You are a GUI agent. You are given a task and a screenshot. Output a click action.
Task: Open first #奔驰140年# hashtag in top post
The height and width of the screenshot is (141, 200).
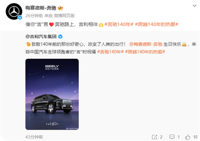tap(119, 24)
